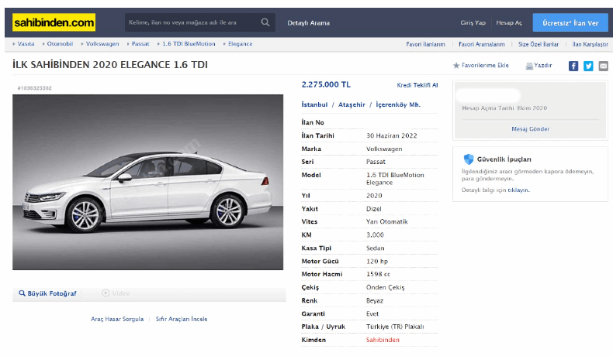Open Size Özel İlanlar
Image resolution: width=613 pixels, height=356 pixels.
tap(539, 44)
